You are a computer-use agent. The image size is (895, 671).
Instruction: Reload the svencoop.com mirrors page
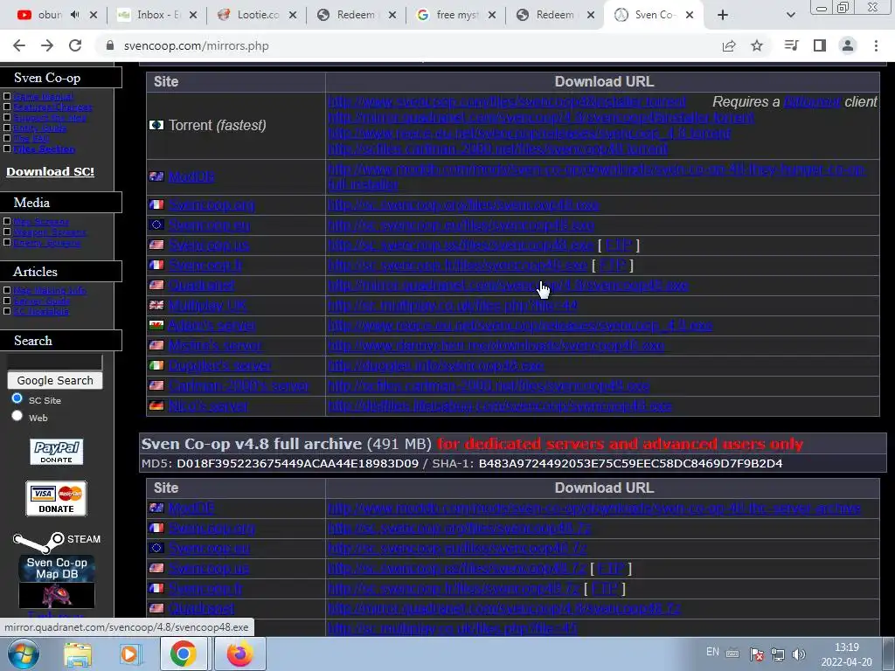pyautogui.click(x=75, y=45)
